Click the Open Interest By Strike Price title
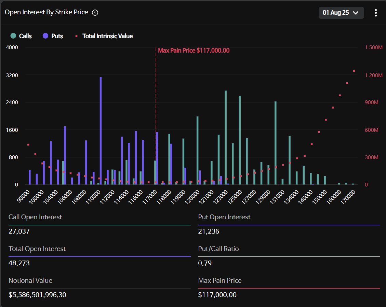The image size is (386, 307). [x=46, y=12]
